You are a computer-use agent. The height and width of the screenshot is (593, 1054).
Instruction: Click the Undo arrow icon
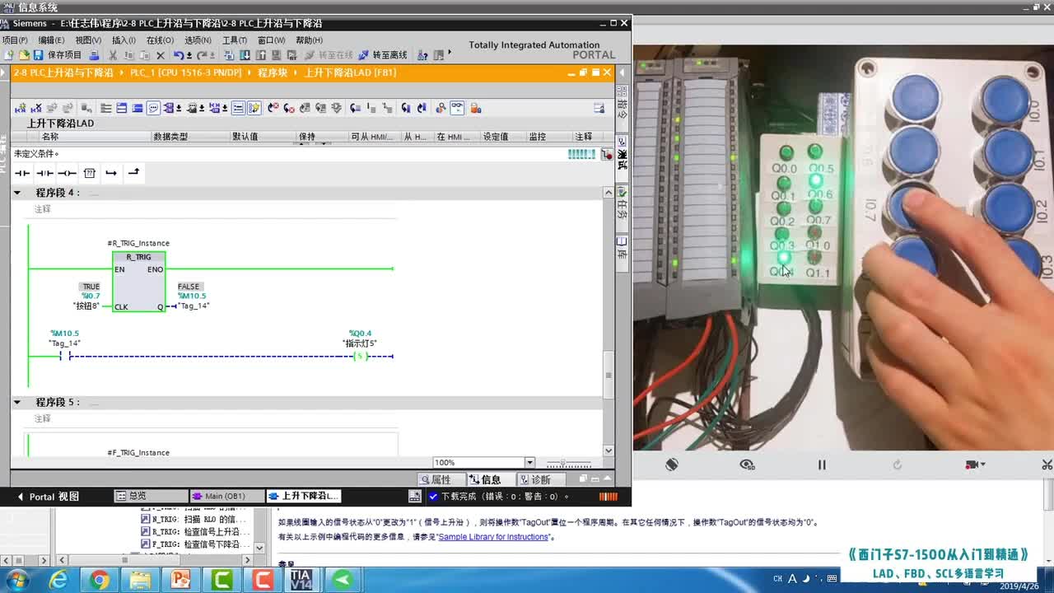179,55
